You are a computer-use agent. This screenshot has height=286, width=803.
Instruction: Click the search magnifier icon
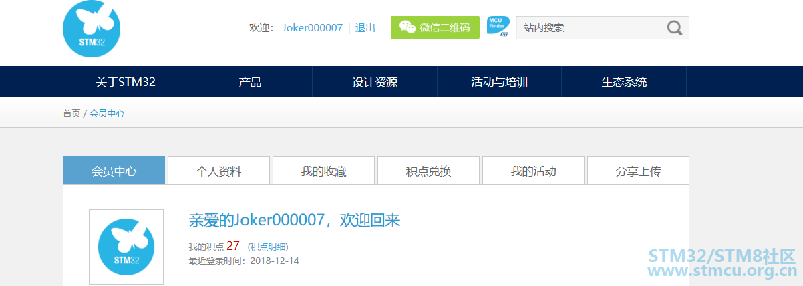tap(675, 27)
